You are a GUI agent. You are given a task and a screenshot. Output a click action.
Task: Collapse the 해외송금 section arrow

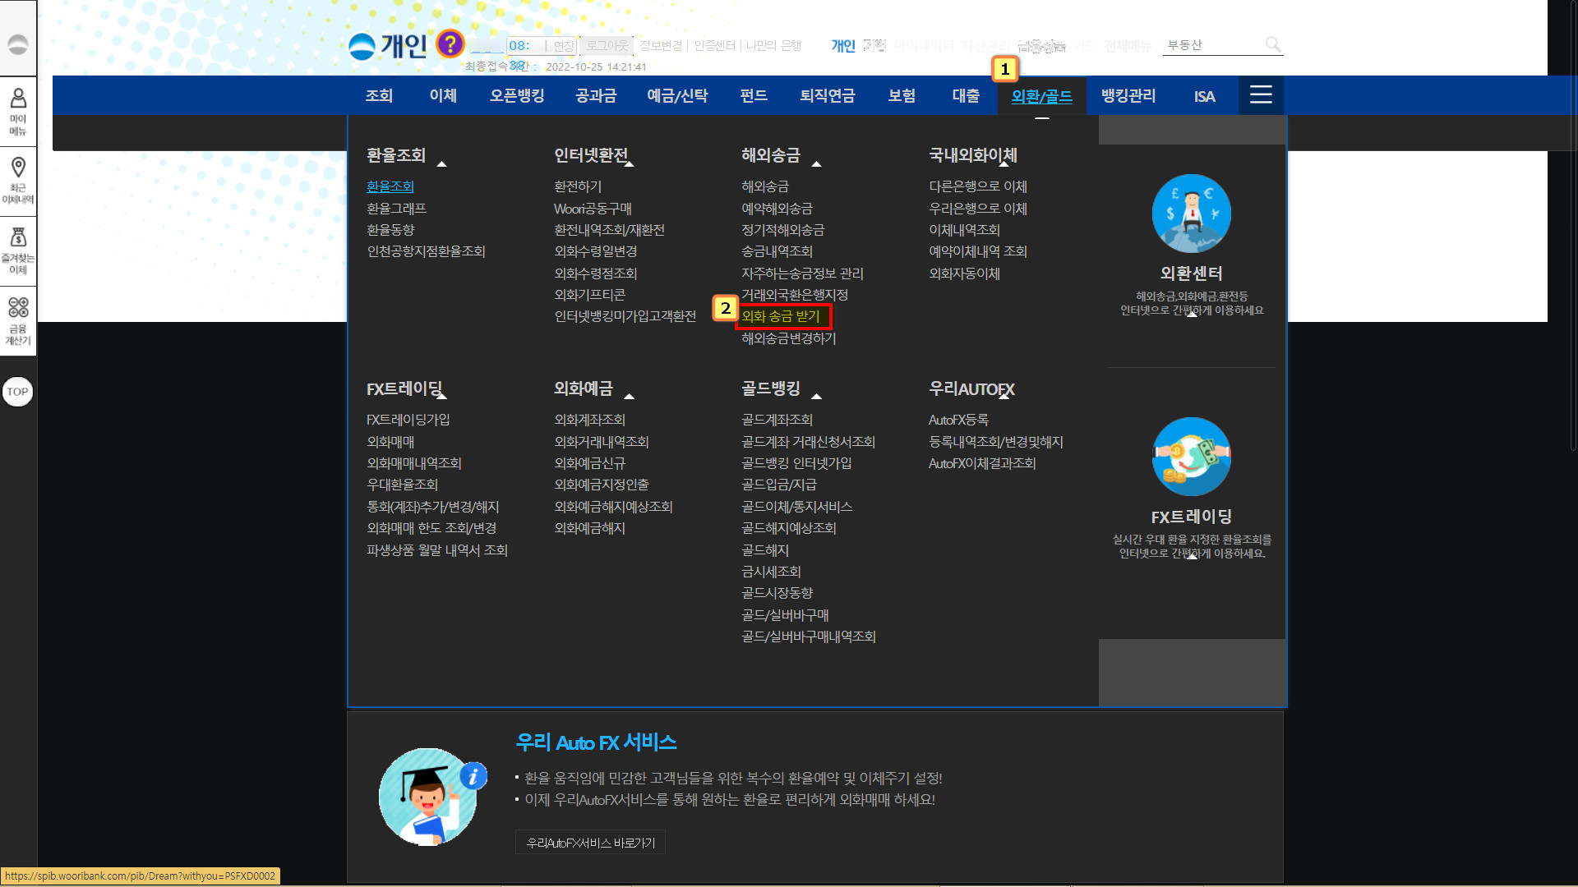tap(816, 164)
